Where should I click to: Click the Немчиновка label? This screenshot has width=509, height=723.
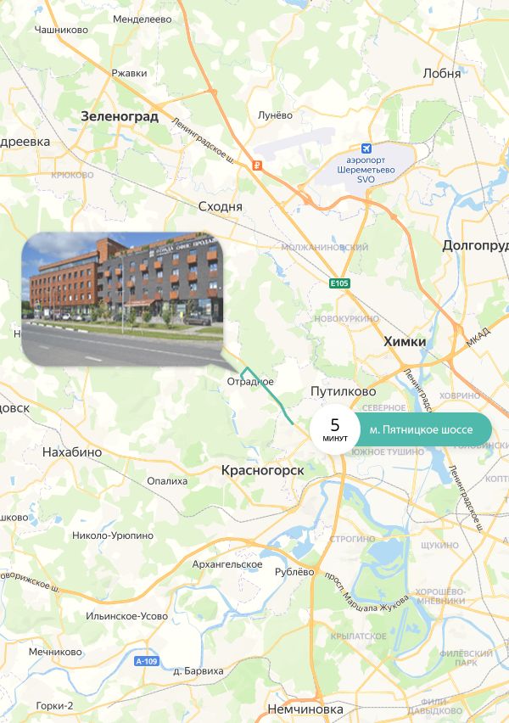tap(305, 709)
